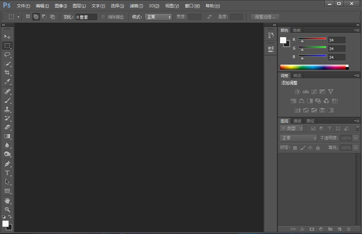Open the 3D panel icon

click(x=271, y=49)
